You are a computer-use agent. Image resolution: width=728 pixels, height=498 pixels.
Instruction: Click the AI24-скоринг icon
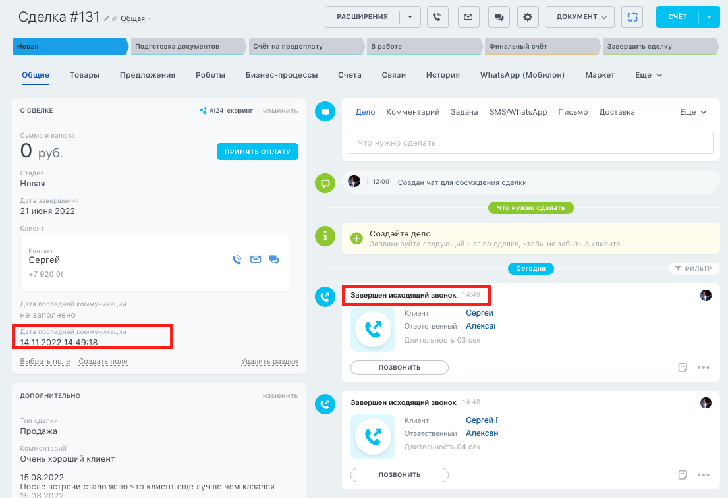[203, 111]
